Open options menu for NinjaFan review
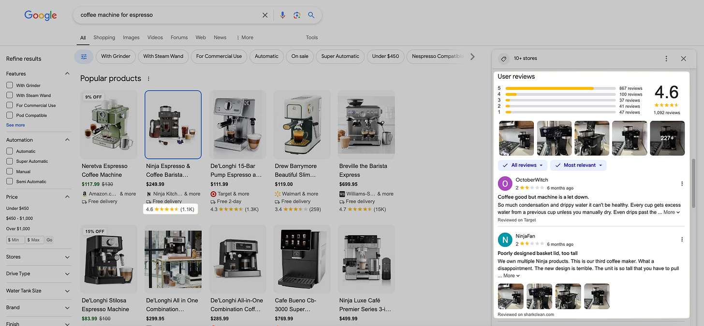 [x=682, y=240]
